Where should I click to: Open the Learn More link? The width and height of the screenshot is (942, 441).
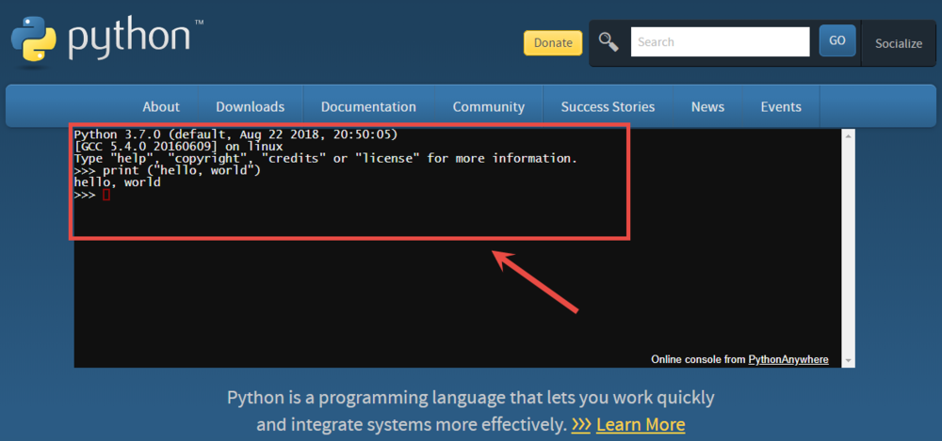click(641, 424)
